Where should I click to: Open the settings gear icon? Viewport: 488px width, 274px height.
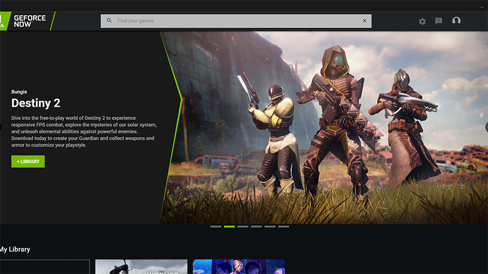point(422,21)
